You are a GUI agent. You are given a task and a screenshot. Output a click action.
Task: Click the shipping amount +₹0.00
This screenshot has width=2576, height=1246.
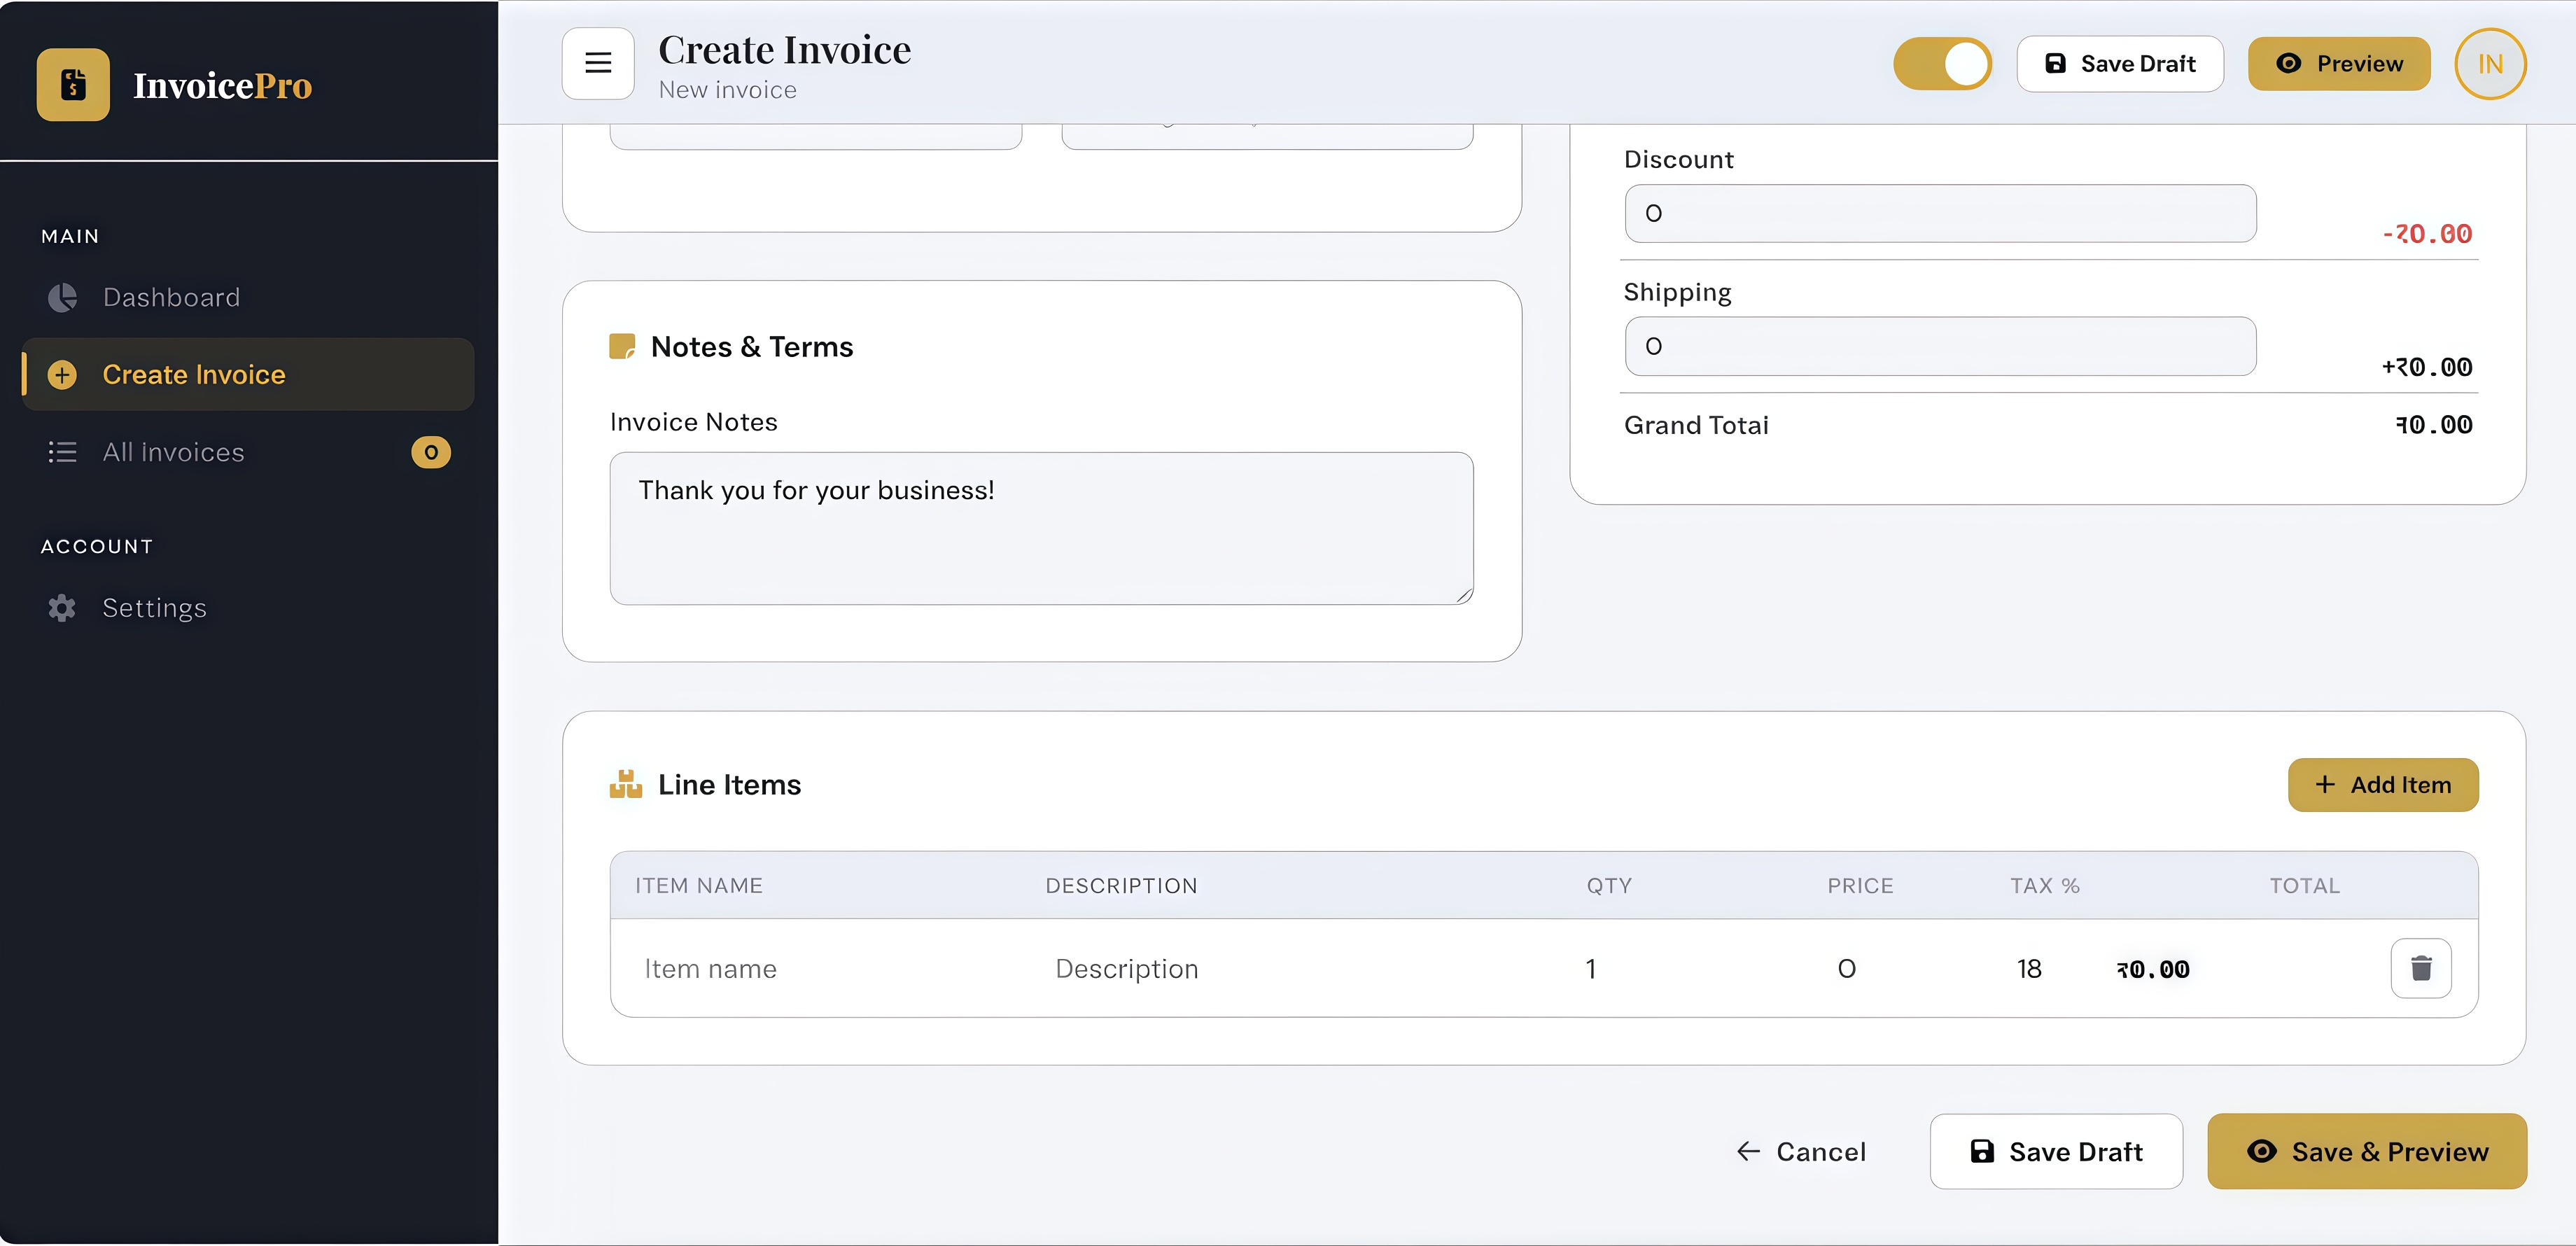[x=2427, y=367]
